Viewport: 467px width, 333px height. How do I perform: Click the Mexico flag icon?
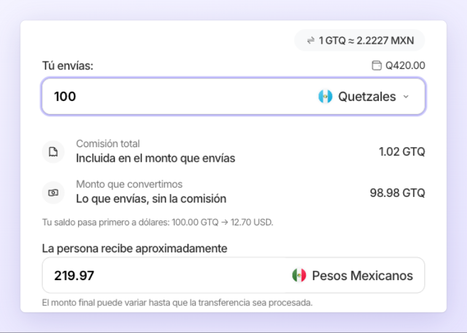tap(299, 275)
